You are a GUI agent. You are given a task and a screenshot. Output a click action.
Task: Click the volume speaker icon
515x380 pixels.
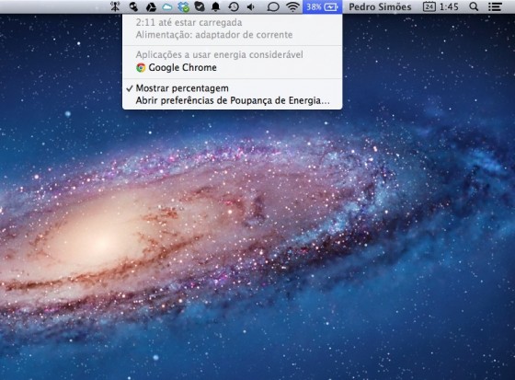250,7
